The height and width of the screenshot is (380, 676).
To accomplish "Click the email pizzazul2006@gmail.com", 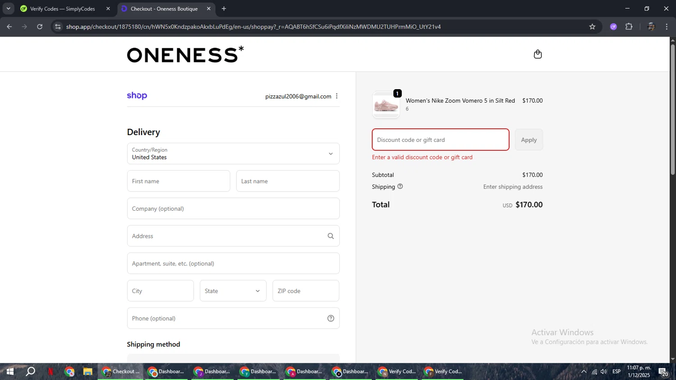I will coord(298,96).
